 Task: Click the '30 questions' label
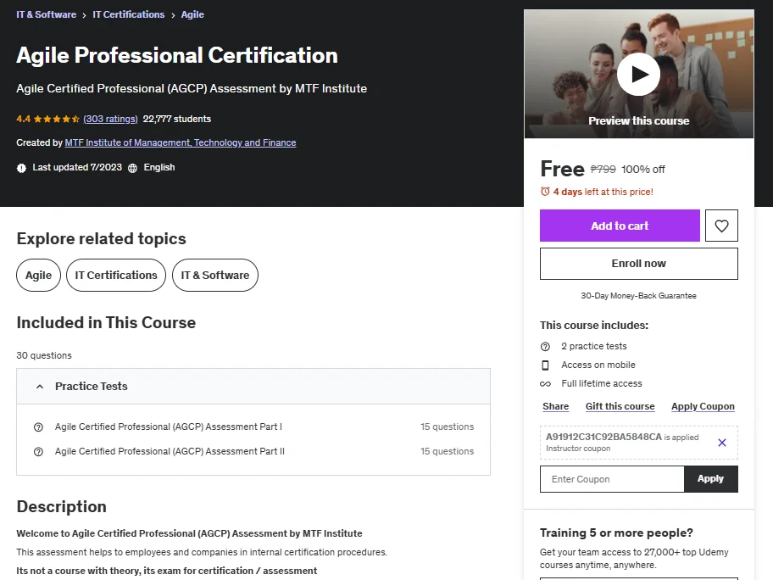click(44, 355)
